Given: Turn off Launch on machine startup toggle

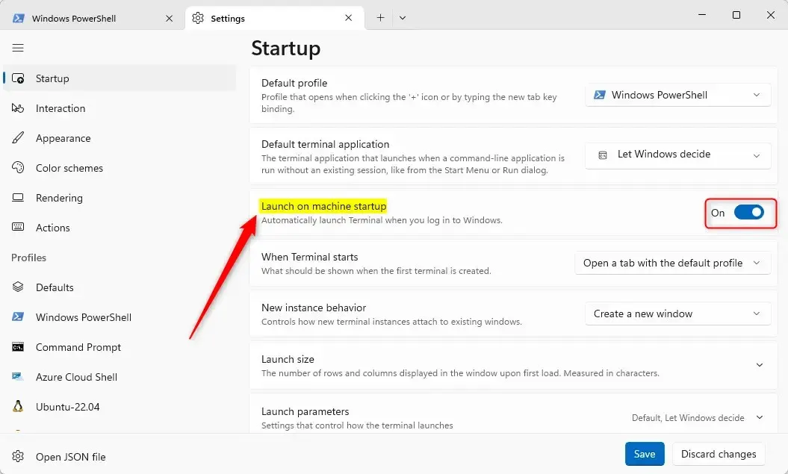Looking at the screenshot, I should 748,213.
